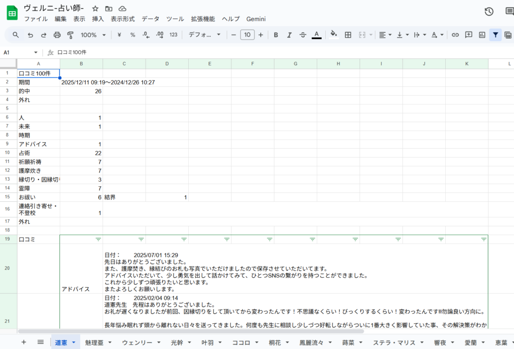The image size is (514, 349).
Task: Toggle strikethrough formatting
Action: pos(302,35)
